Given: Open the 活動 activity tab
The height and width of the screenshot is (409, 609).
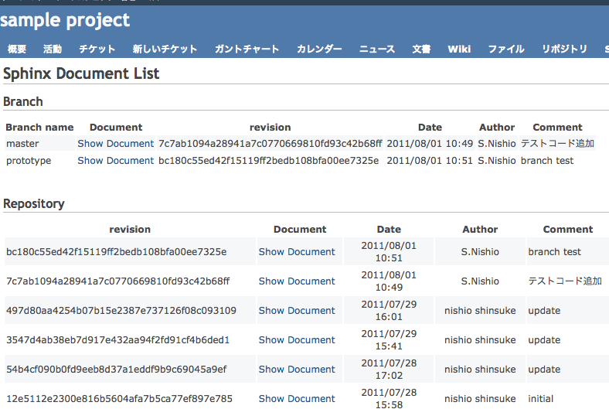Looking at the screenshot, I should pos(53,49).
